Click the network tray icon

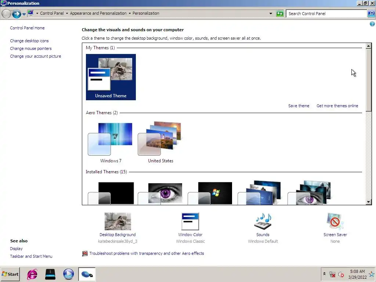(332, 274)
